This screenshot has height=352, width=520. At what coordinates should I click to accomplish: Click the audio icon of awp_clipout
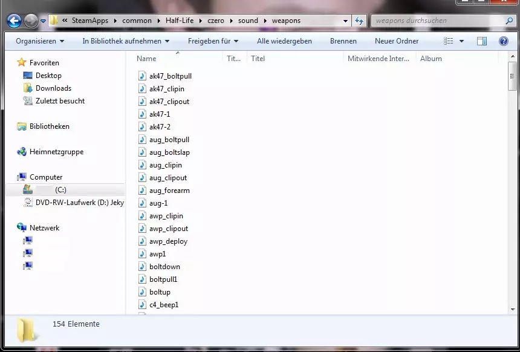pos(142,229)
